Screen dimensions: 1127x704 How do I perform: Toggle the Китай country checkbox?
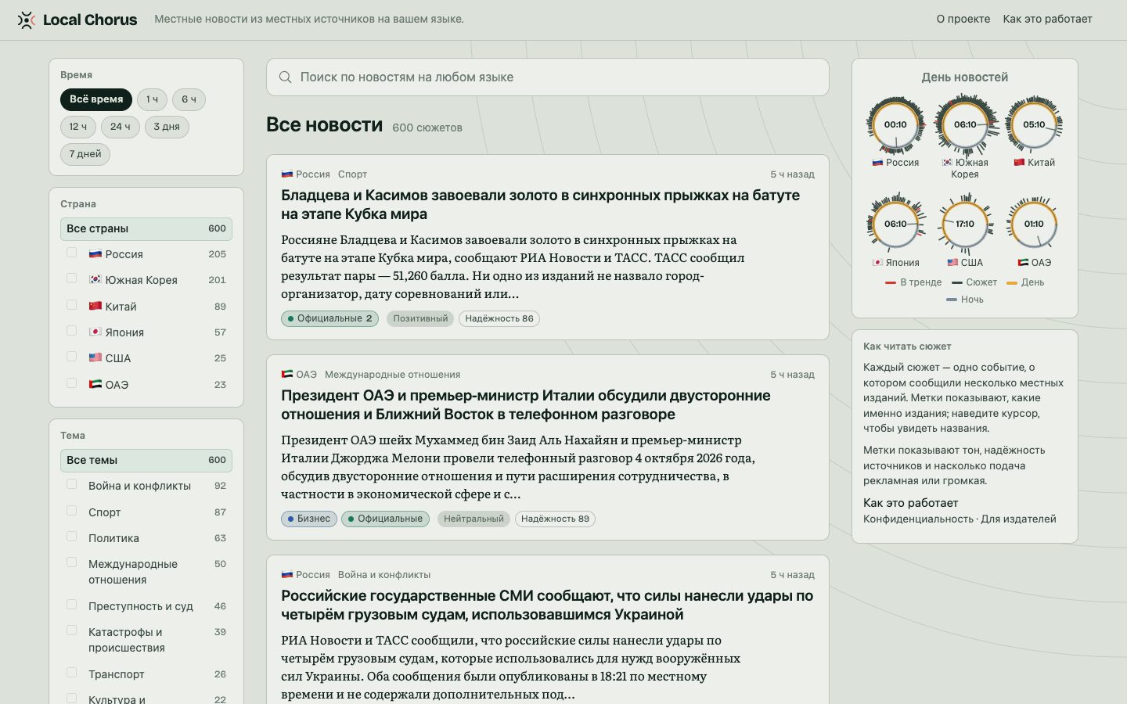72,305
